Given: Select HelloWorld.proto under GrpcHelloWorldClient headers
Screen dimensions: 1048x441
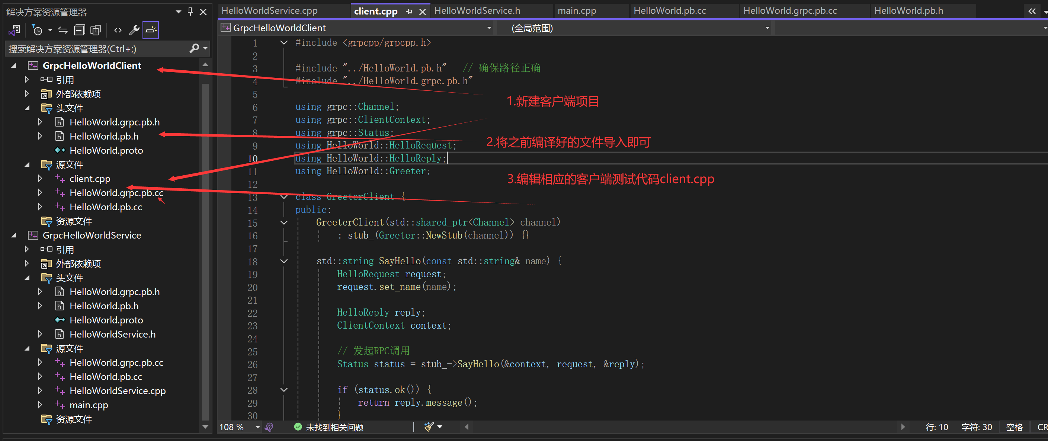Looking at the screenshot, I should point(106,150).
